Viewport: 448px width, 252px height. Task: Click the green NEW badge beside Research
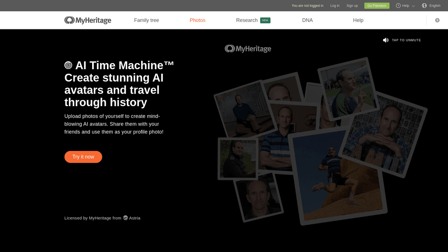click(265, 20)
